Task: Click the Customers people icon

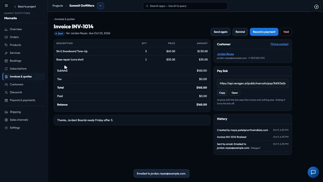Action: (6, 84)
